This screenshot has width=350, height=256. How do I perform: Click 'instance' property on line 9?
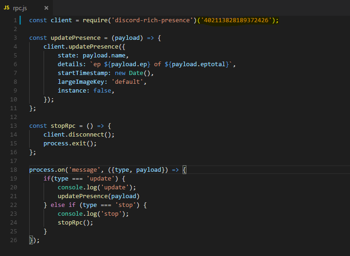point(72,91)
